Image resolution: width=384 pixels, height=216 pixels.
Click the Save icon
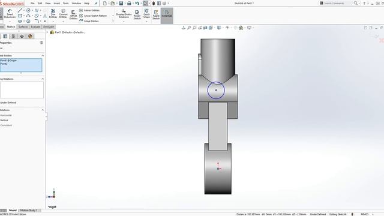(121, 3)
